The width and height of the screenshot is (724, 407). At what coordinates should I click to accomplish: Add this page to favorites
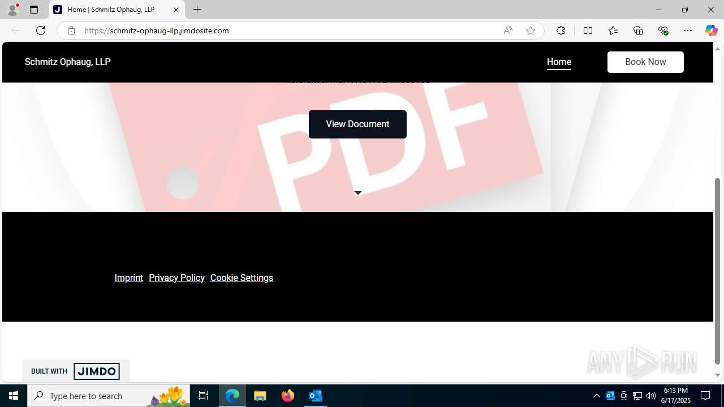click(531, 31)
